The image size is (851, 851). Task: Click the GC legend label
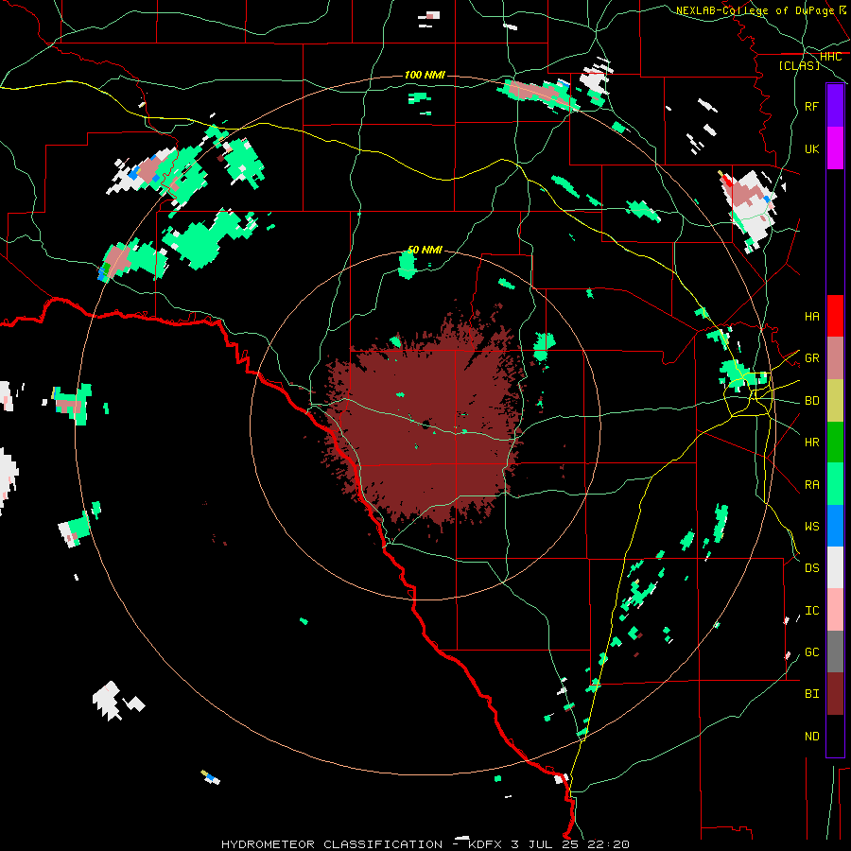[x=812, y=652]
